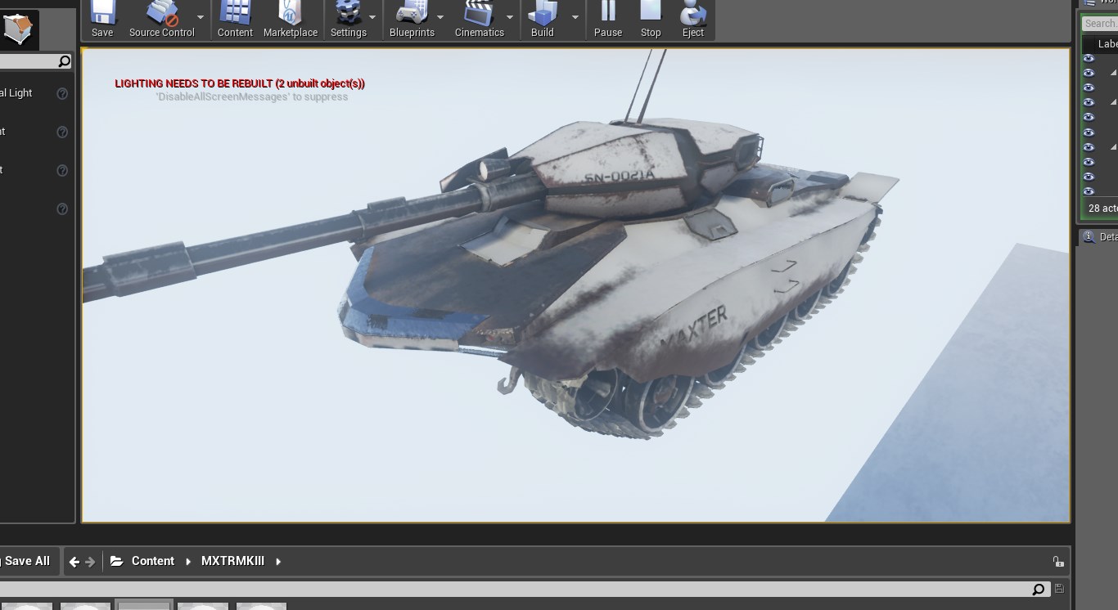Connect to Source Control

[160, 16]
